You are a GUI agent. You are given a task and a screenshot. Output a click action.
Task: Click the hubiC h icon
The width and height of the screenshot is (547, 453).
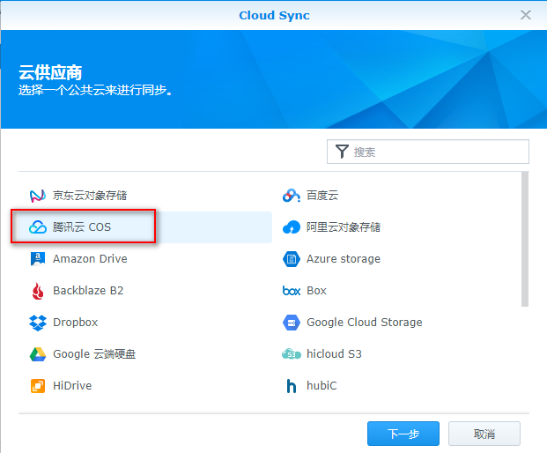pyautogui.click(x=291, y=386)
